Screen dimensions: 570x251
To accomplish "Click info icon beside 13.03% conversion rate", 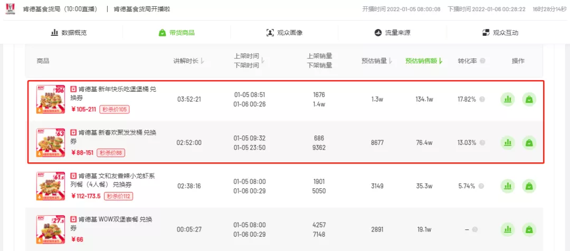I will point(482,143).
